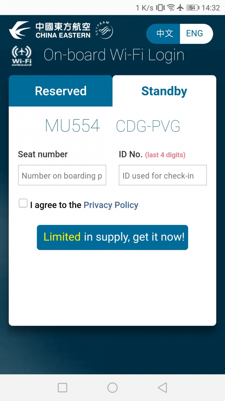
Task: Tap the Wi-Fi onboard icon
Action: click(22, 56)
